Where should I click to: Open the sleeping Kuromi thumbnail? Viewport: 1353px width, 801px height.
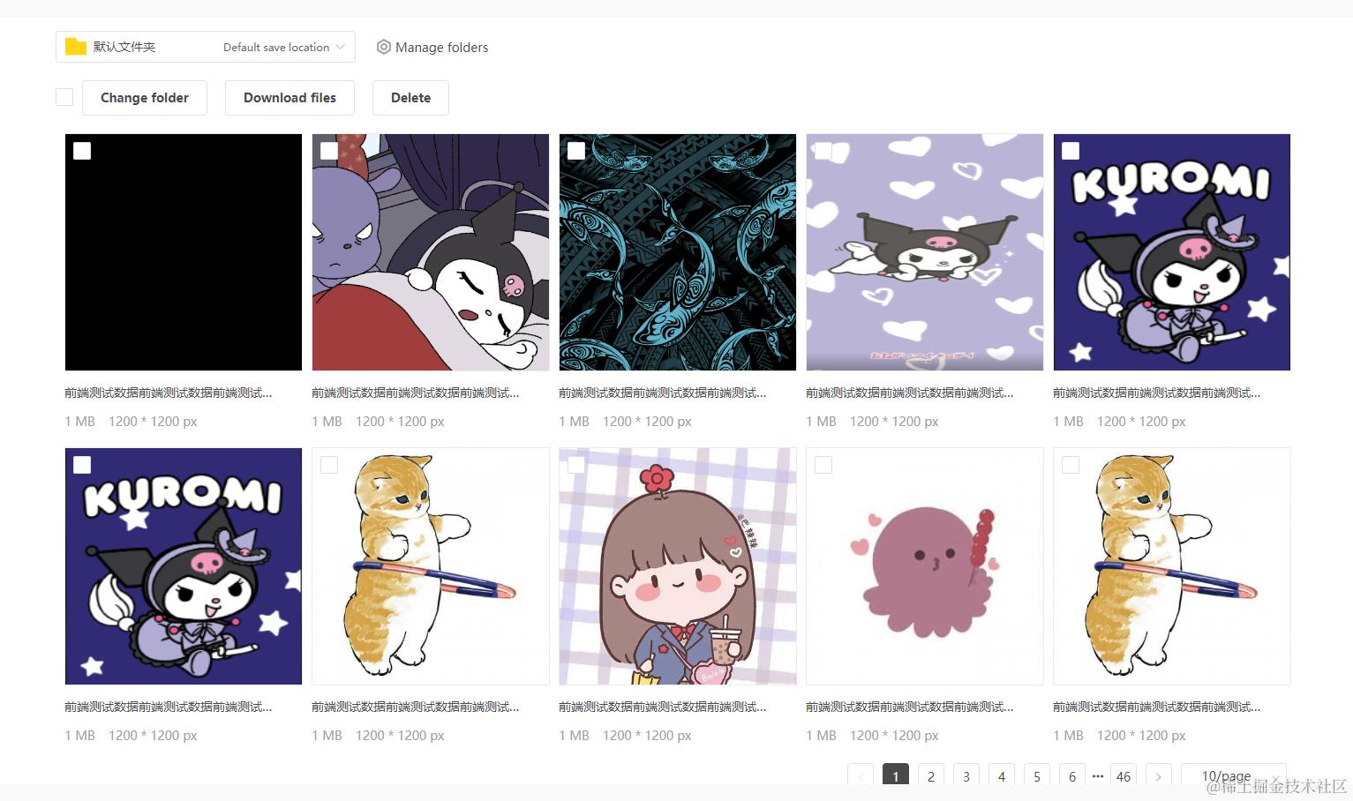(x=431, y=252)
